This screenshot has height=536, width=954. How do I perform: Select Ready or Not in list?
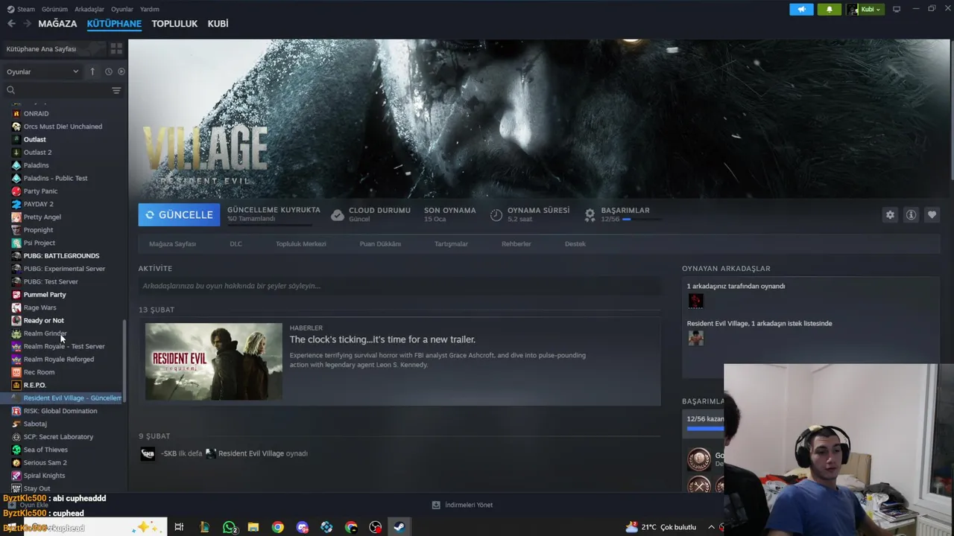point(43,320)
